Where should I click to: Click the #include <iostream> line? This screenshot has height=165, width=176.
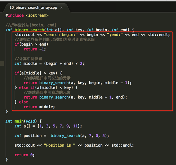click(27, 15)
